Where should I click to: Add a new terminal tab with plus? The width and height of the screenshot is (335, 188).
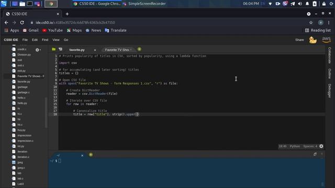(x=91, y=155)
